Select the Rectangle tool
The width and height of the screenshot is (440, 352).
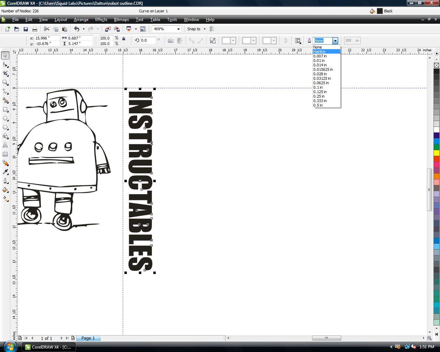(x=5, y=110)
